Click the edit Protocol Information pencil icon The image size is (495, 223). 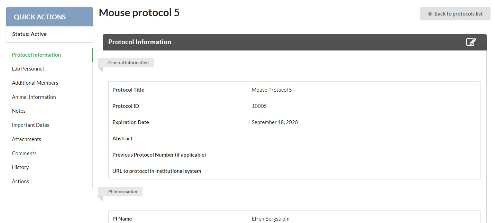click(x=471, y=42)
